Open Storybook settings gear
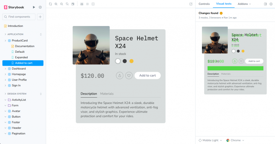 [x=40, y=7]
